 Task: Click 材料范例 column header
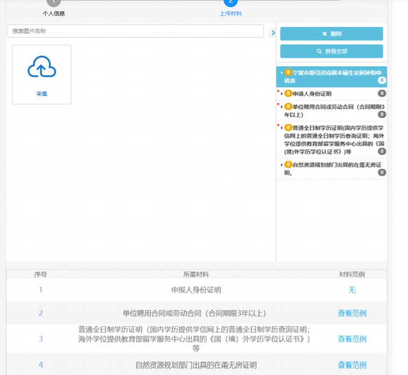(352, 274)
